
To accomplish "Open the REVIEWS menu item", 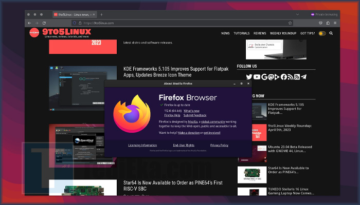I will point(260,33).
